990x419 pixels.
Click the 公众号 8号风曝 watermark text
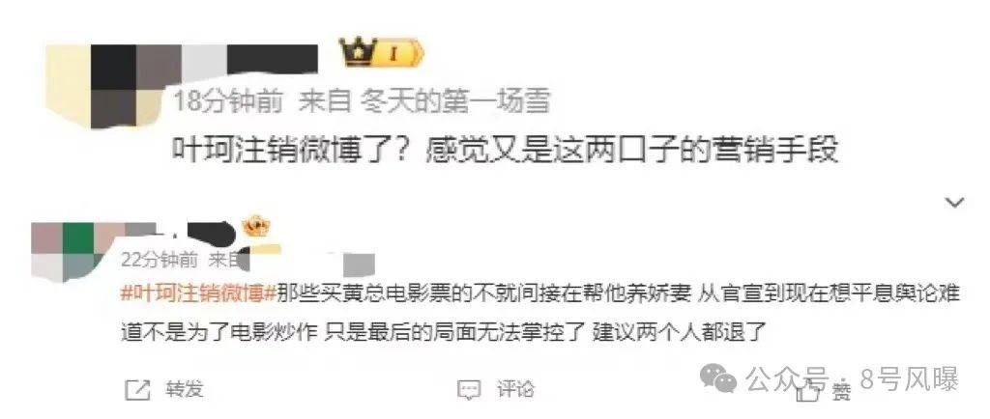click(x=852, y=379)
